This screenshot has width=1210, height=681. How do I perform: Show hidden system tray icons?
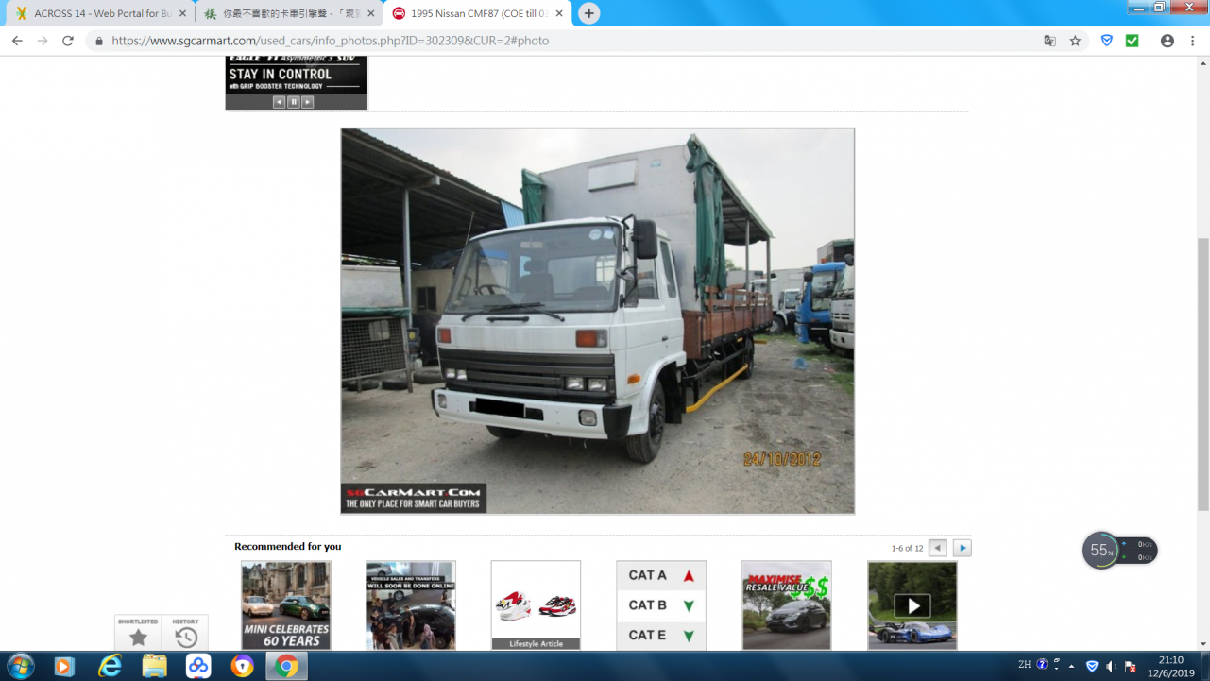pos(1072,666)
